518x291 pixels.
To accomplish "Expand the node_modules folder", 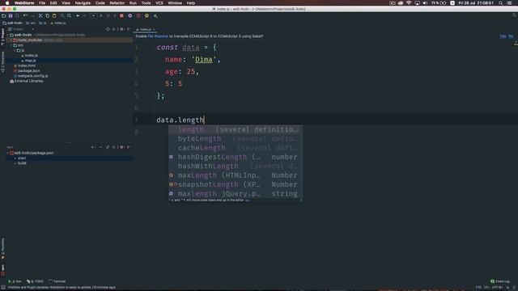I will tap(11, 40).
